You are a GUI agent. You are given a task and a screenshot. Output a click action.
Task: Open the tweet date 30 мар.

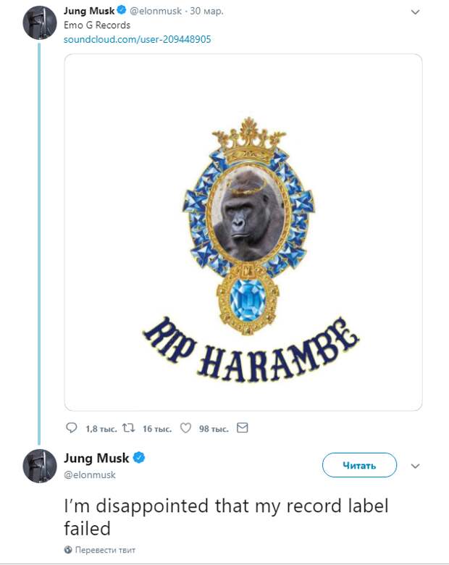[x=206, y=12]
